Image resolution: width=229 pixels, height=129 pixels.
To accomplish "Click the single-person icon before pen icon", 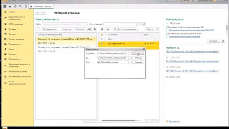I will point(102,29).
